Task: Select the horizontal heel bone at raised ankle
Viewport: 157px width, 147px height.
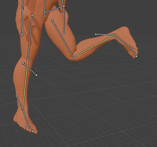Action: point(105,35)
